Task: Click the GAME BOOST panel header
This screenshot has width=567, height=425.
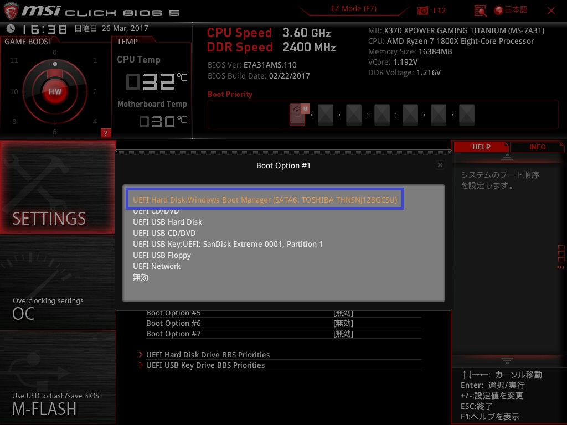Action: click(28, 42)
